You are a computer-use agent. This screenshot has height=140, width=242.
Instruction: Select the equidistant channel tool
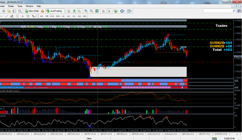pyautogui.click(x=12, y=16)
